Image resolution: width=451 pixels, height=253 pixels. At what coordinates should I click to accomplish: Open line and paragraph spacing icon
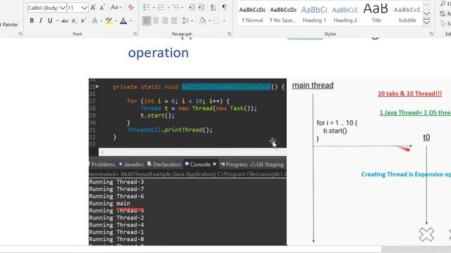(x=185, y=20)
